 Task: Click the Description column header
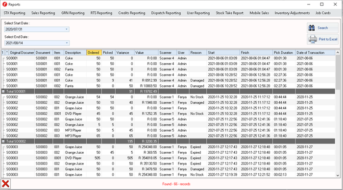75,52
